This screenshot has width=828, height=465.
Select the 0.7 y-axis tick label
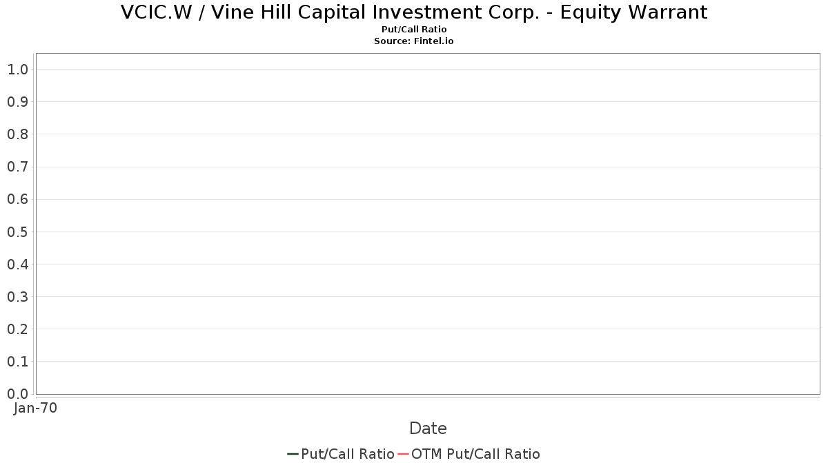[18, 167]
